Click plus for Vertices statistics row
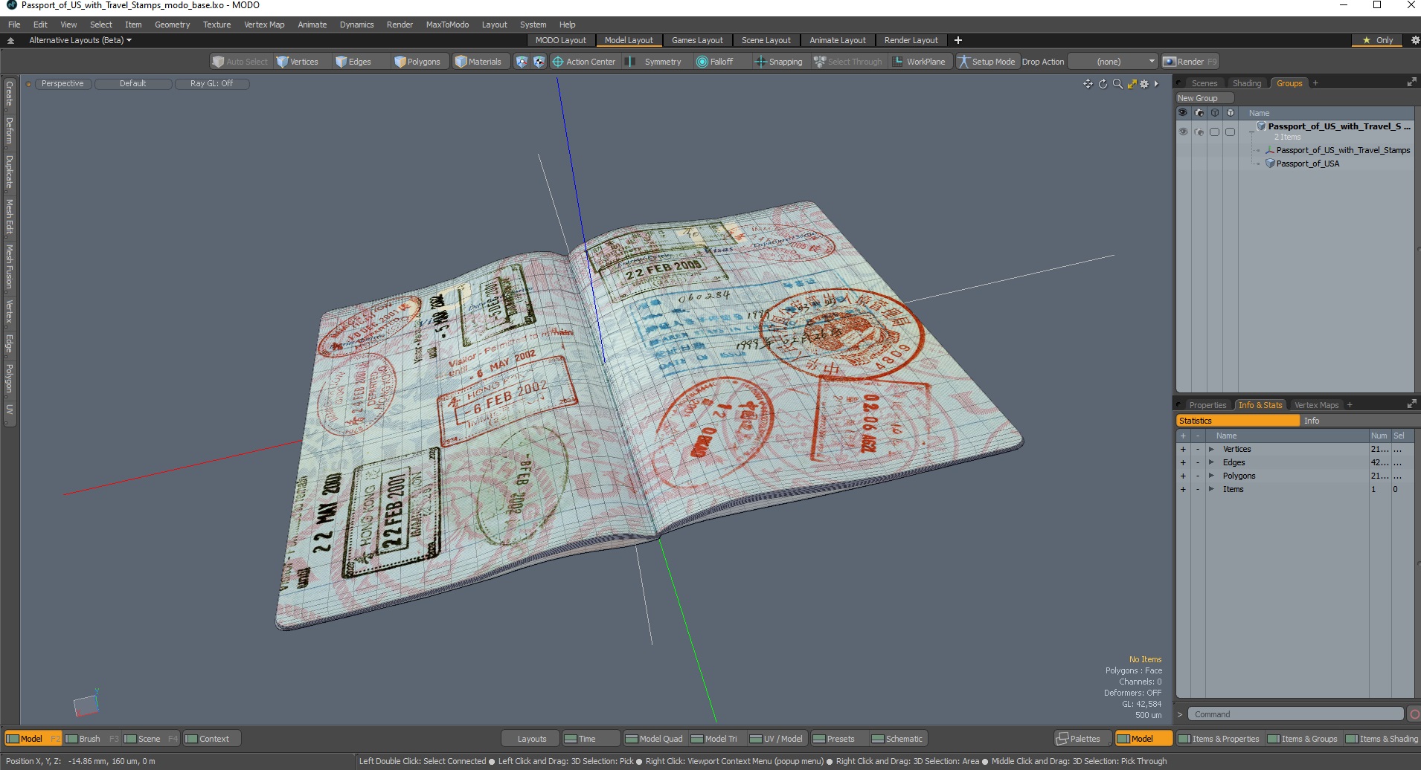 1183,449
